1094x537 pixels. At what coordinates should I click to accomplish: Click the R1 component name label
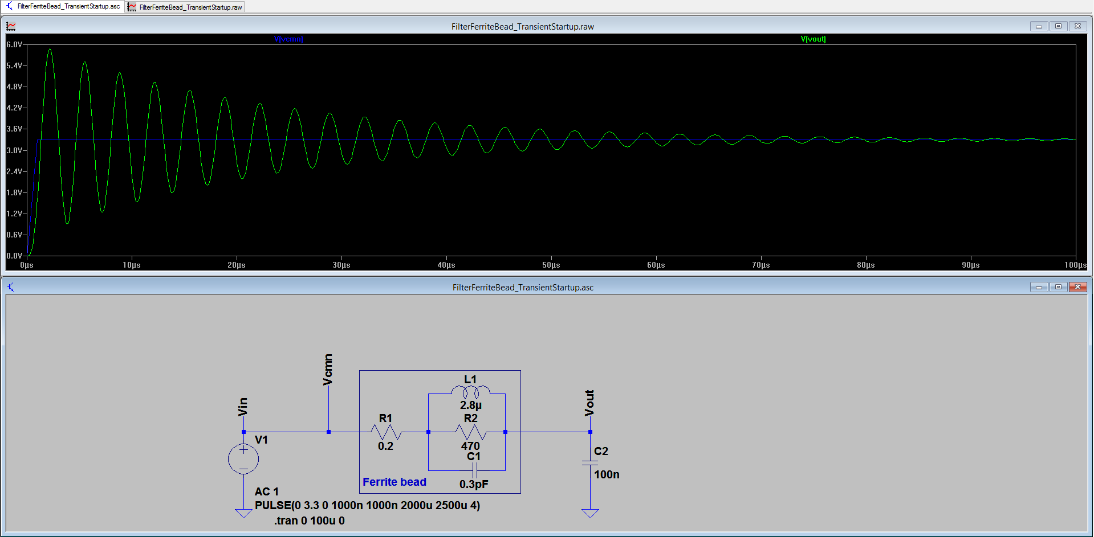[x=385, y=418]
